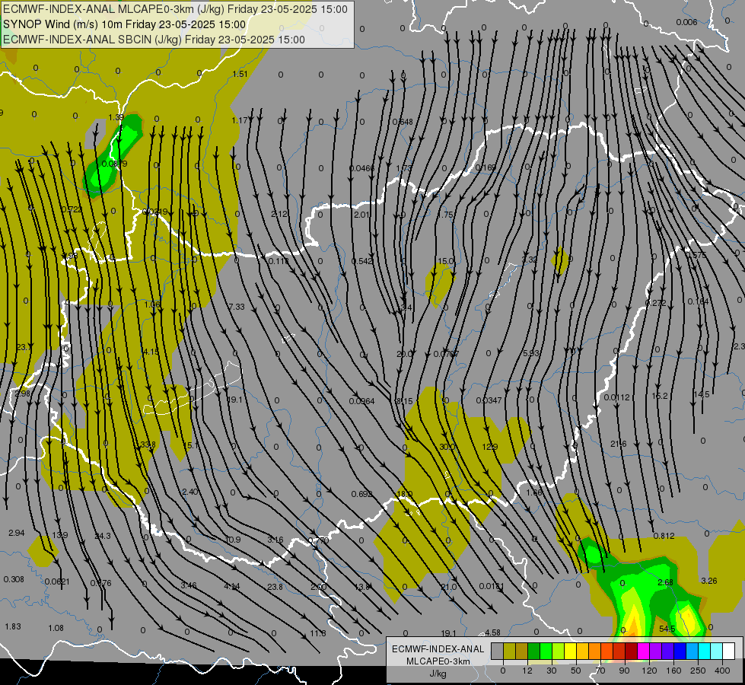745x685 pixels.
Task: Click the map value 21.0
Action: [448, 587]
